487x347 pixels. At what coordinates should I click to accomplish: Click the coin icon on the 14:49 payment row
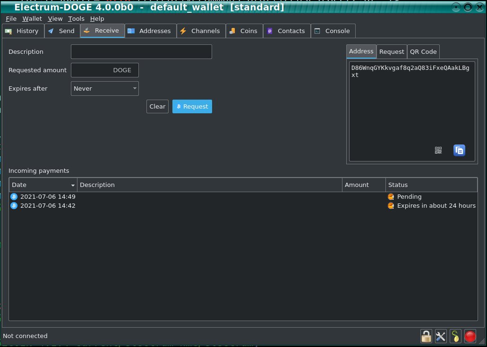pos(14,197)
